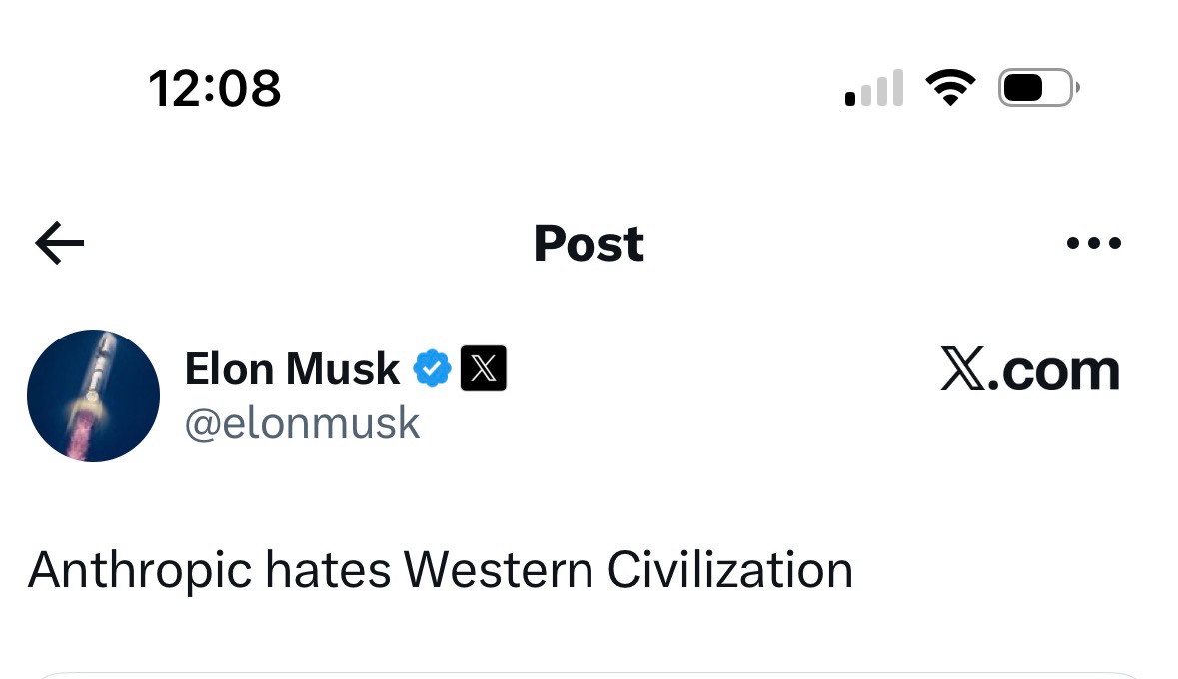Tap the 12:08 clock in status bar

click(x=215, y=88)
